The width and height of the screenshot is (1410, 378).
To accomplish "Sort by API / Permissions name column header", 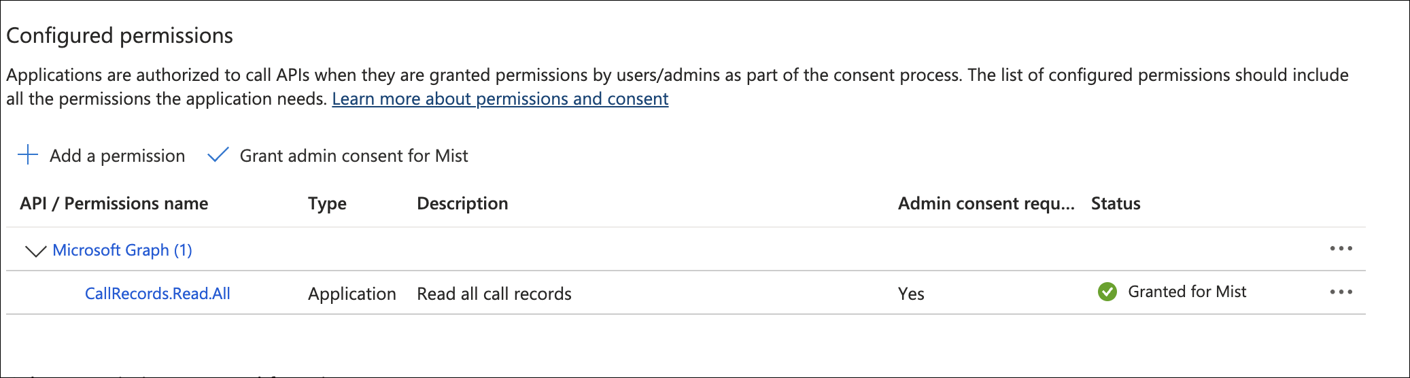I will click(114, 203).
